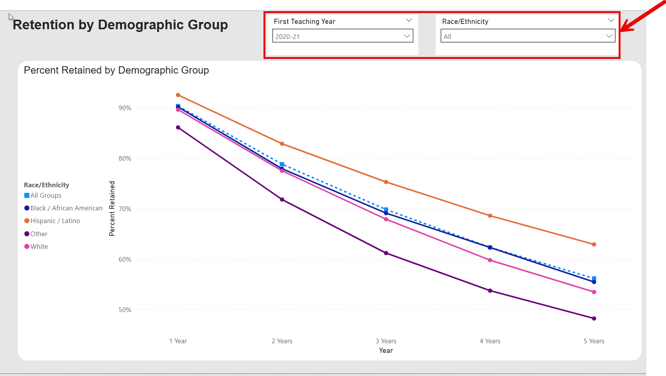The width and height of the screenshot is (666, 376).
Task: Click the orange Hispanic / Latino legend dot
Action: 27,221
